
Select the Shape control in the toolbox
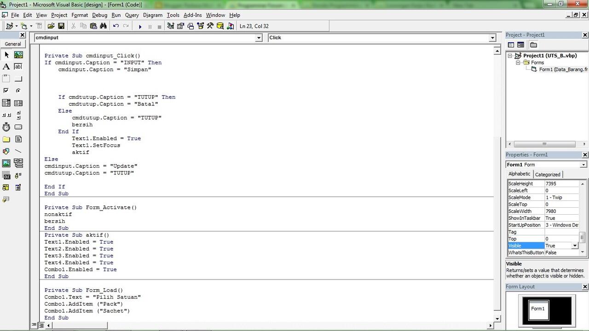coord(6,151)
